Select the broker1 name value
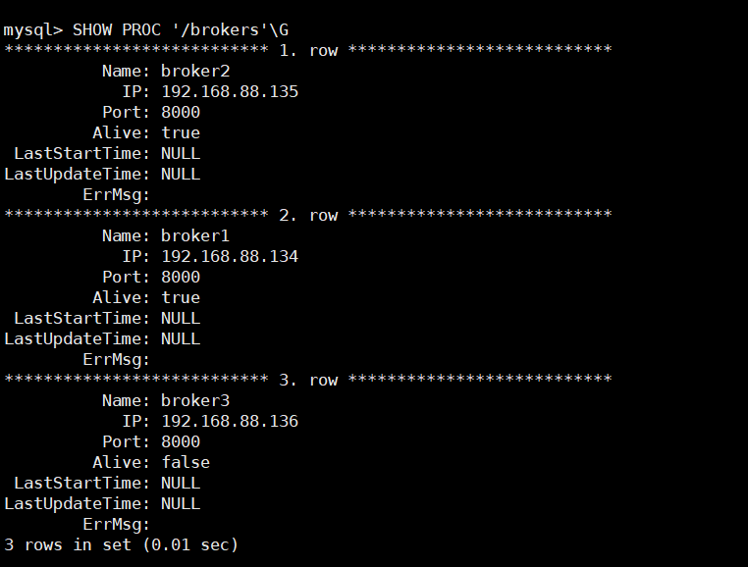This screenshot has width=748, height=567. point(195,235)
